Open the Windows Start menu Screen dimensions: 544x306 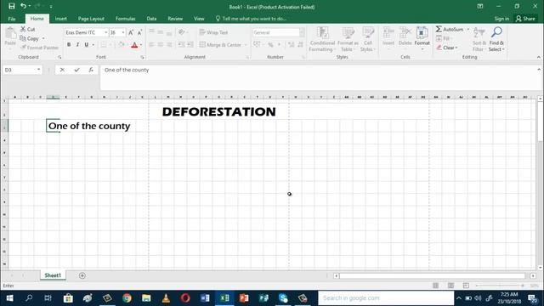click(x=9, y=298)
